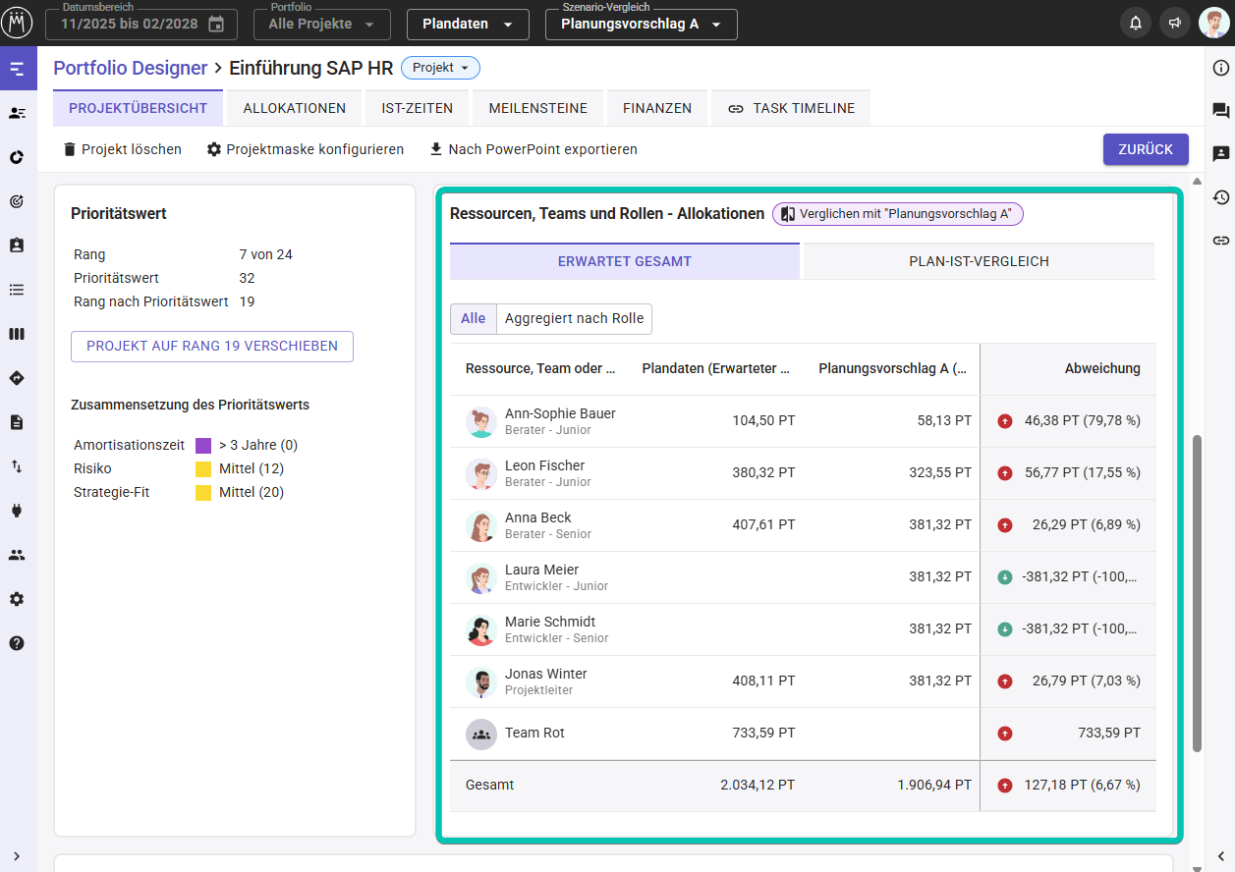Click the history icon in right sidebar

(x=1220, y=197)
